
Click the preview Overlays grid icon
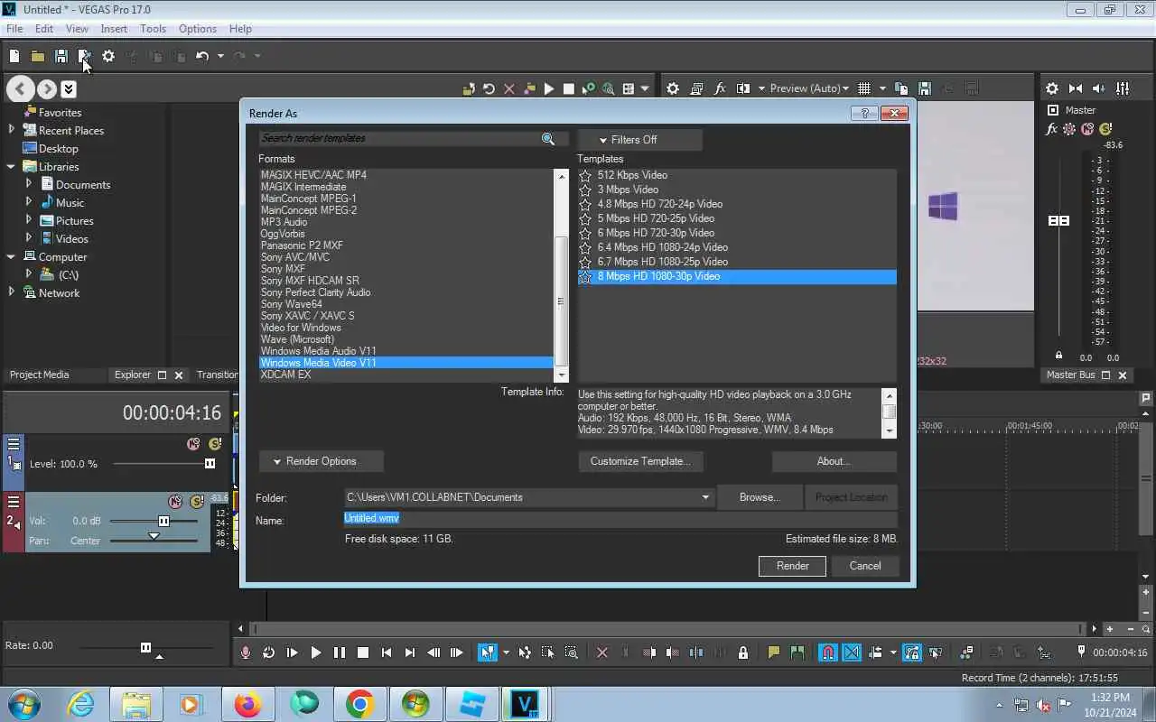tap(864, 88)
